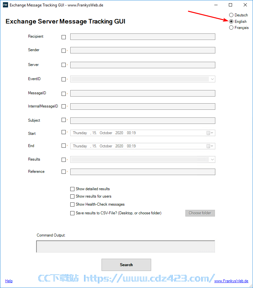Click the FW application icon in title bar
The image size is (253, 288).
click(x=5, y=5)
